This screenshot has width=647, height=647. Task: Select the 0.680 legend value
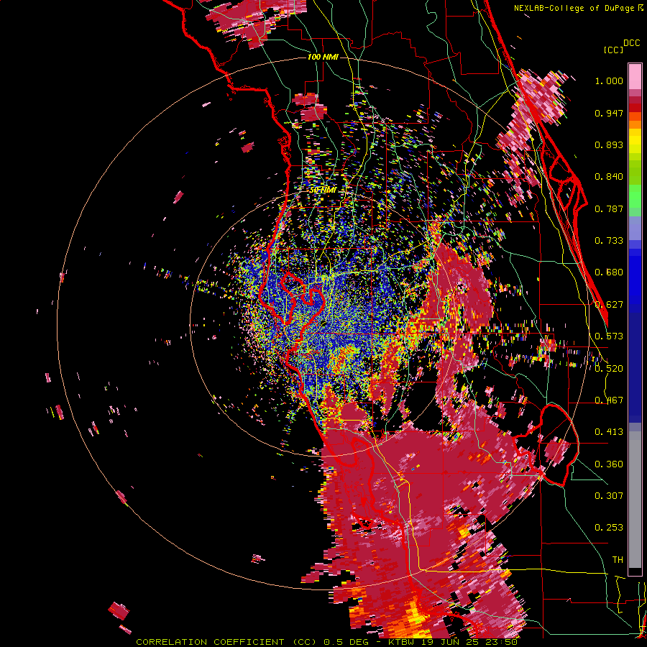[609, 272]
